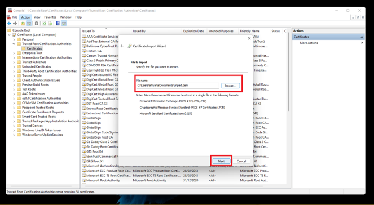Image resolution: width=374 pixels, height=205 pixels.
Task: Expand the AAD Token Issuer node
Action: [14, 94]
